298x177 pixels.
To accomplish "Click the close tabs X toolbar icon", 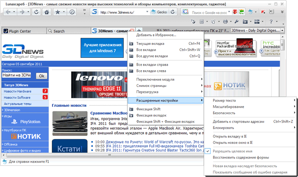I will tap(245, 22).
